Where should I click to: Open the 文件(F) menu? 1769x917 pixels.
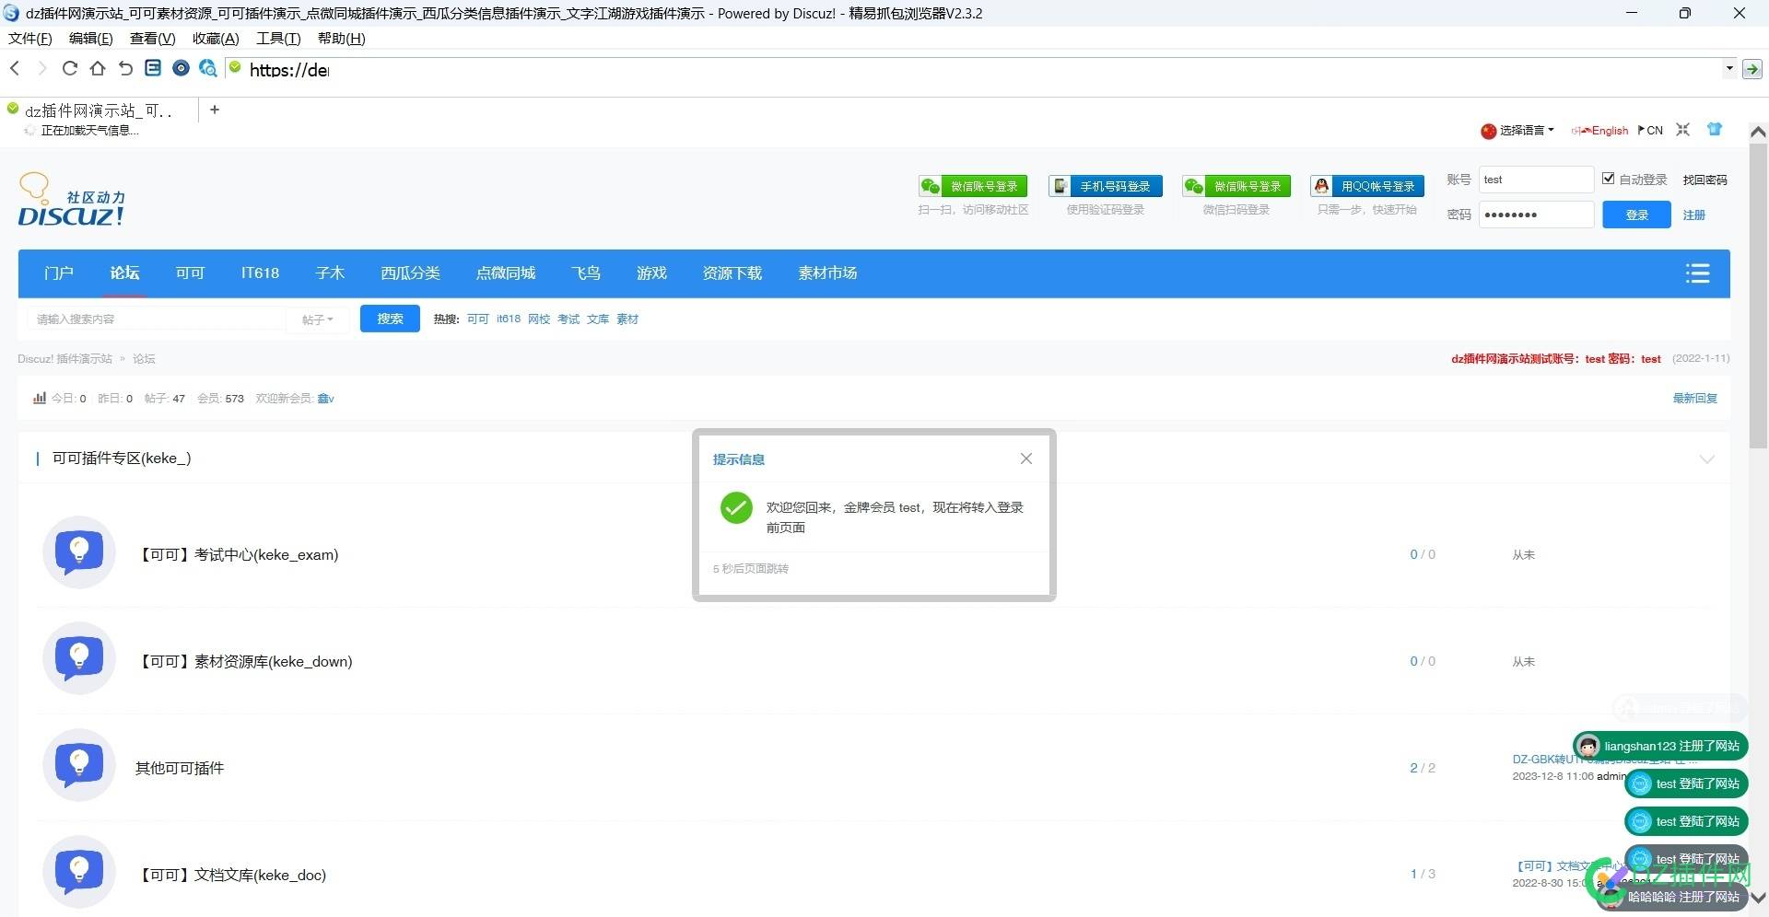(30, 38)
